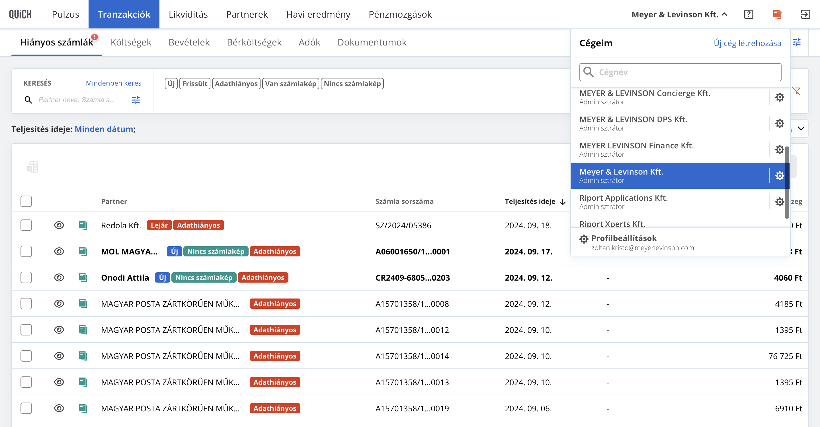Toggle the eye icon for Redola Kft.
Screen dimensions: 820x427
pyautogui.click(x=59, y=225)
